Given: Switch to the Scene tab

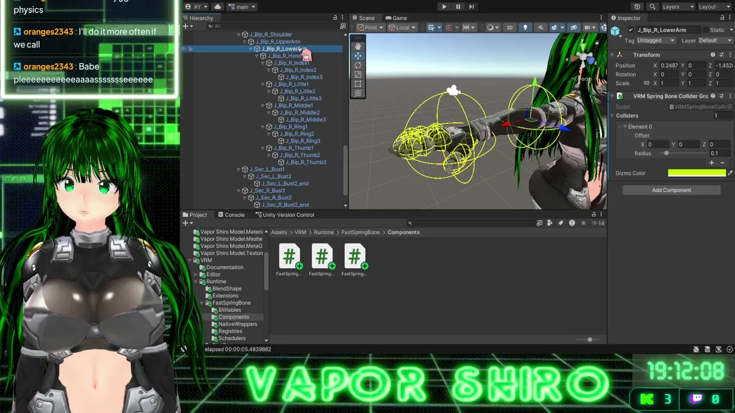Looking at the screenshot, I should click(x=363, y=18).
